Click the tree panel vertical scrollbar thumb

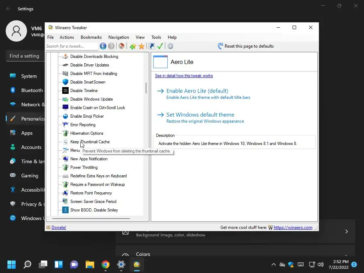coord(146,88)
